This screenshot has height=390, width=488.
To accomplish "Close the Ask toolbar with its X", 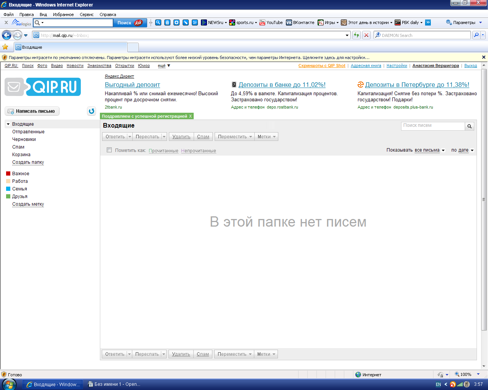I will [x=6, y=22].
